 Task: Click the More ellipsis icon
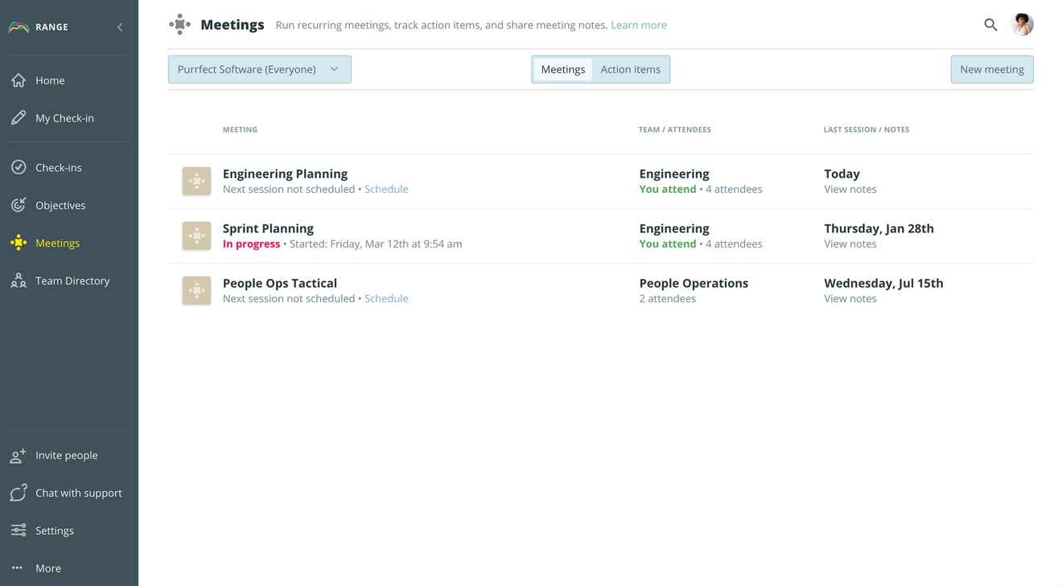coord(17,568)
